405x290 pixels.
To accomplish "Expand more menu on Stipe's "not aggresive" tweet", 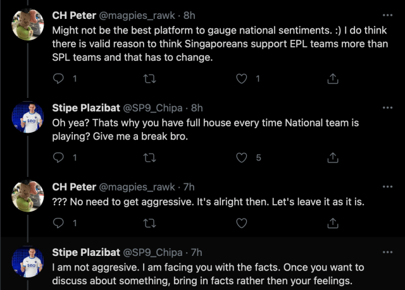I will point(387,252).
